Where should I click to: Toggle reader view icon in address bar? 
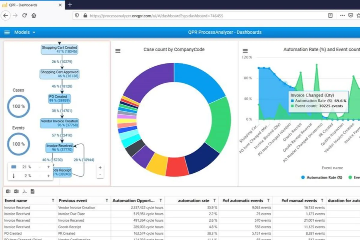pos(330,16)
